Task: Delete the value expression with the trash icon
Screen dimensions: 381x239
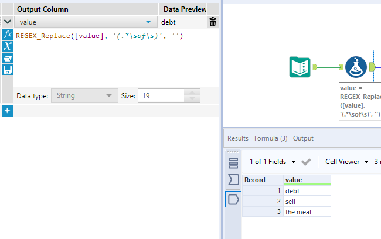Action: tap(213, 22)
